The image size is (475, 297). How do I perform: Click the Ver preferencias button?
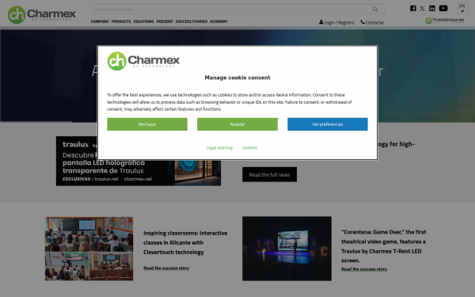[x=328, y=124]
